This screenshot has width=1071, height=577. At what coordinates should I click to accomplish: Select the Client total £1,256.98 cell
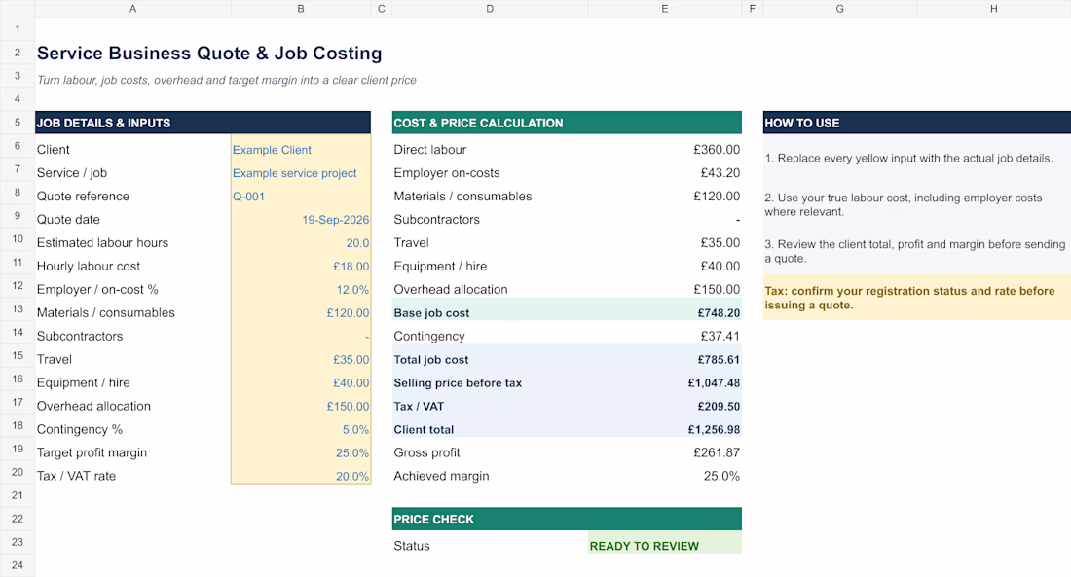point(665,429)
